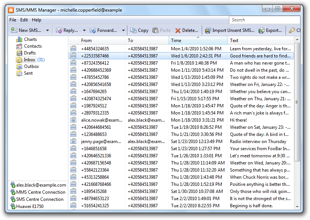Select the Inbox folder
Image resolution: width=310 pixels, height=220 pixels.
pos(29,60)
